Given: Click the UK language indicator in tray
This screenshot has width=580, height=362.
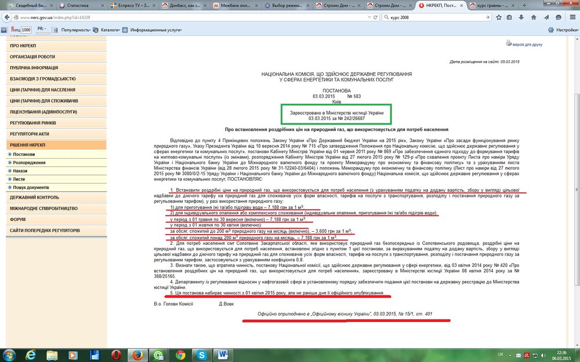Looking at the screenshot, I should (x=501, y=354).
